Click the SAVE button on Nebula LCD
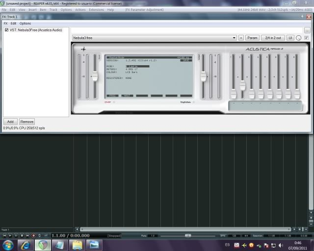 (186, 60)
